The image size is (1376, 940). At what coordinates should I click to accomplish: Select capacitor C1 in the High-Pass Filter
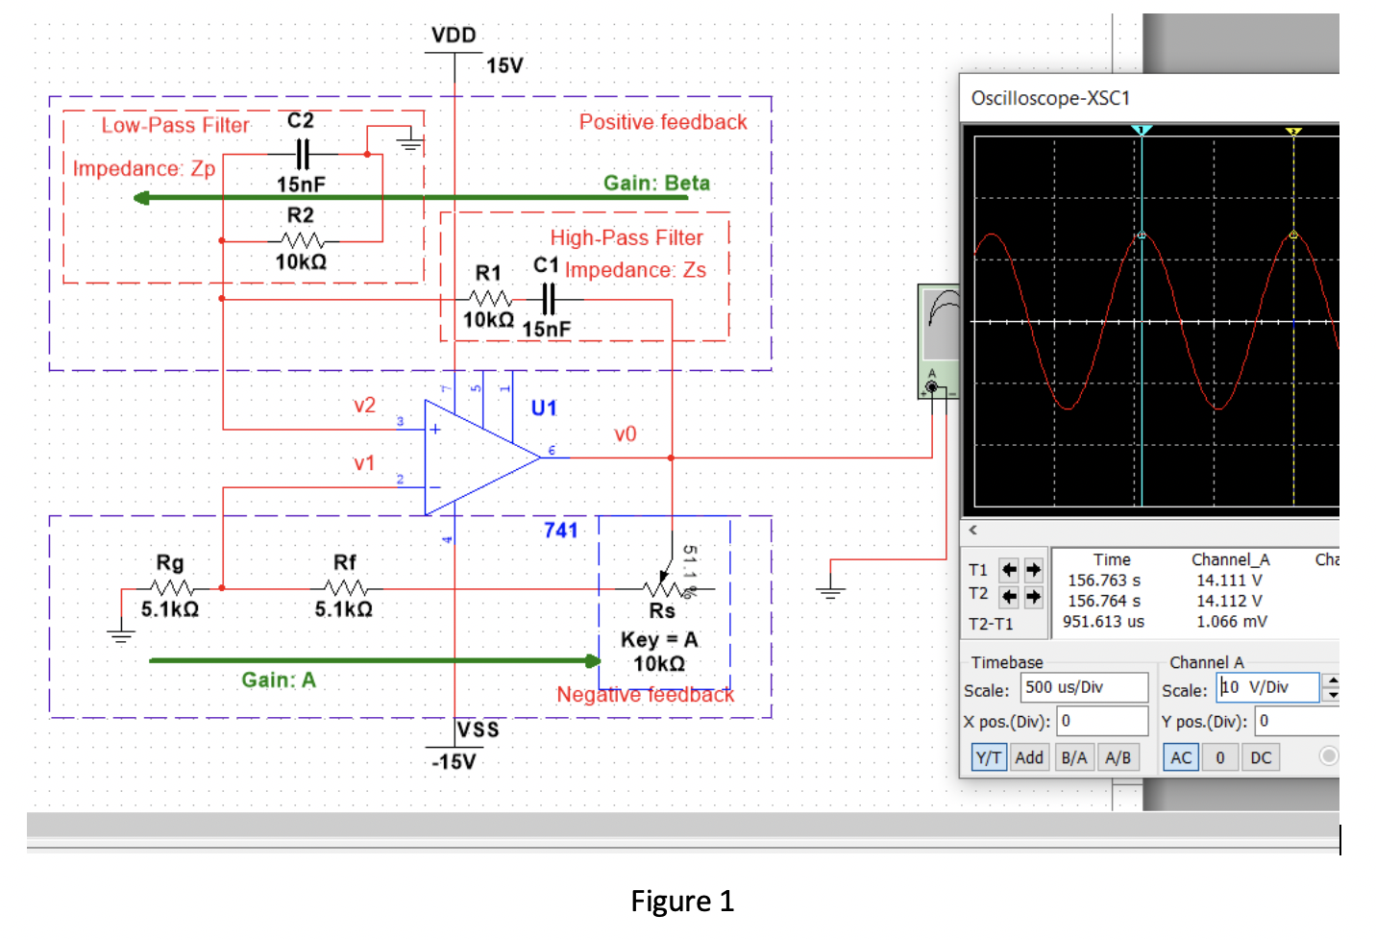(547, 298)
